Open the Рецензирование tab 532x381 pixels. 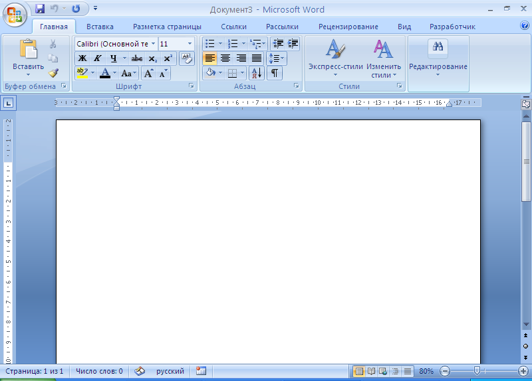(x=348, y=27)
